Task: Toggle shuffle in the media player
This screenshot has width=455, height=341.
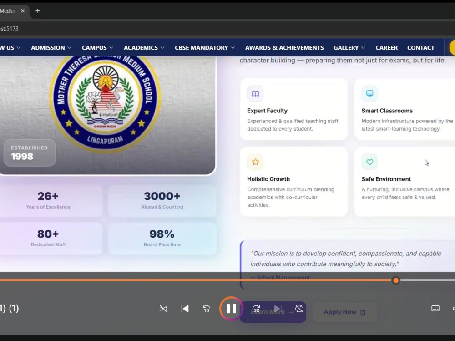Action: point(163,309)
